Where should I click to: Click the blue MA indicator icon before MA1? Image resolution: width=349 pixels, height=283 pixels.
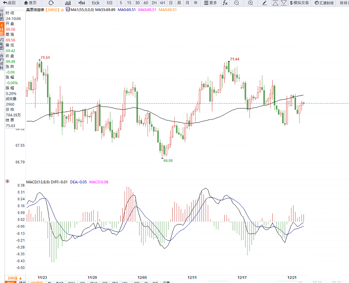point(68,9)
